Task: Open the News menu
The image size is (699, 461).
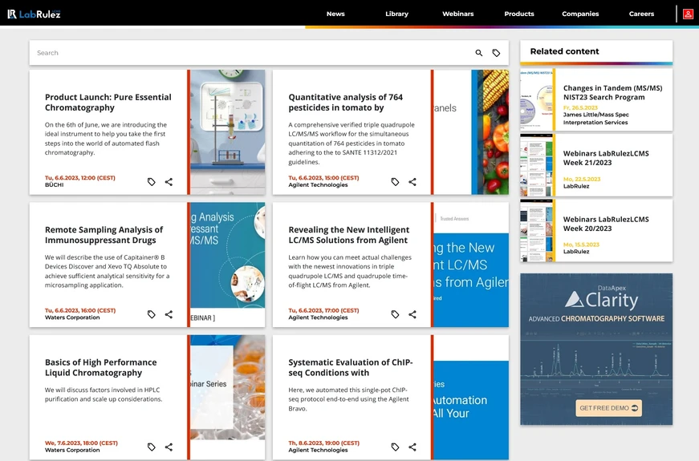Action: (335, 14)
